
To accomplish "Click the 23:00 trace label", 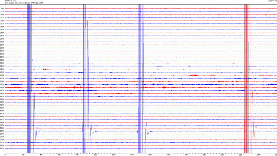I will coord(2,146).
